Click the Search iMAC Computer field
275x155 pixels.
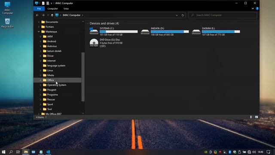(223, 15)
